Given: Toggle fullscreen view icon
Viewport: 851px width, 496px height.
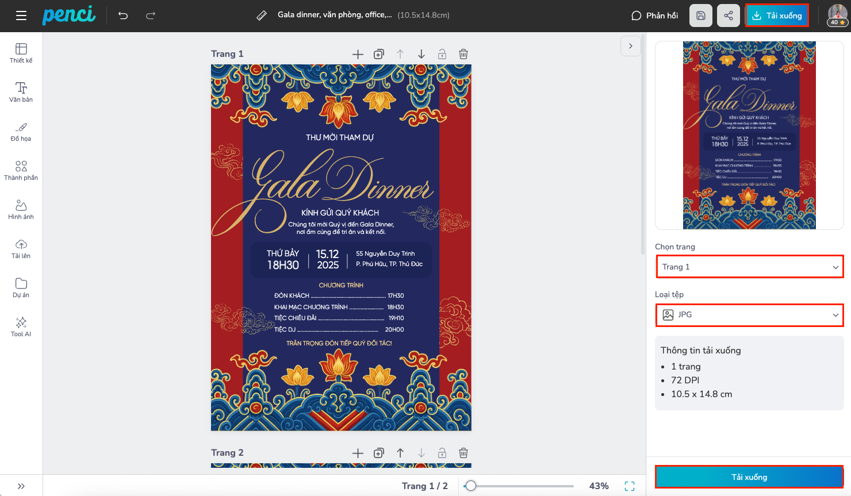Looking at the screenshot, I should coord(630,486).
